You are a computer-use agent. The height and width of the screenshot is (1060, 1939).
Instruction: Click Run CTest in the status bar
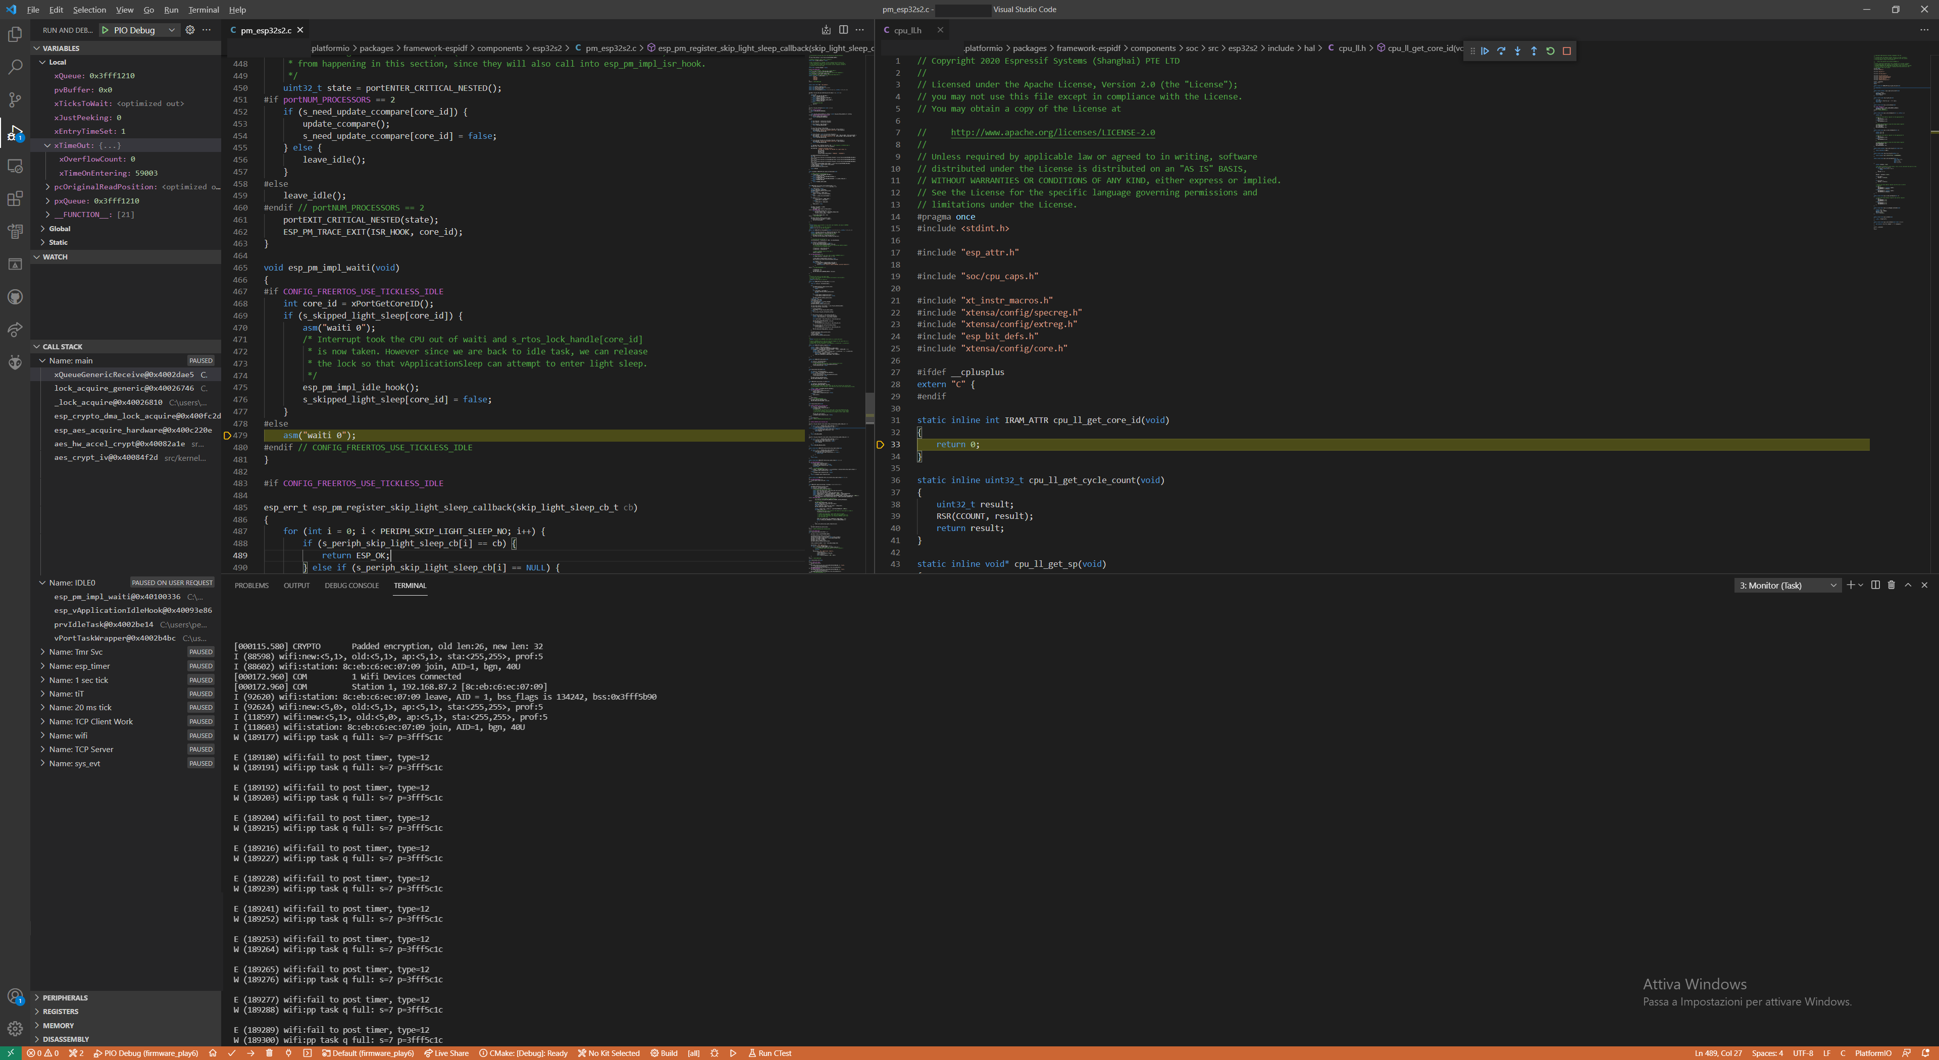click(x=770, y=1053)
